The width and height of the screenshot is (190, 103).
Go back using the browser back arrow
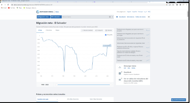[2, 5]
